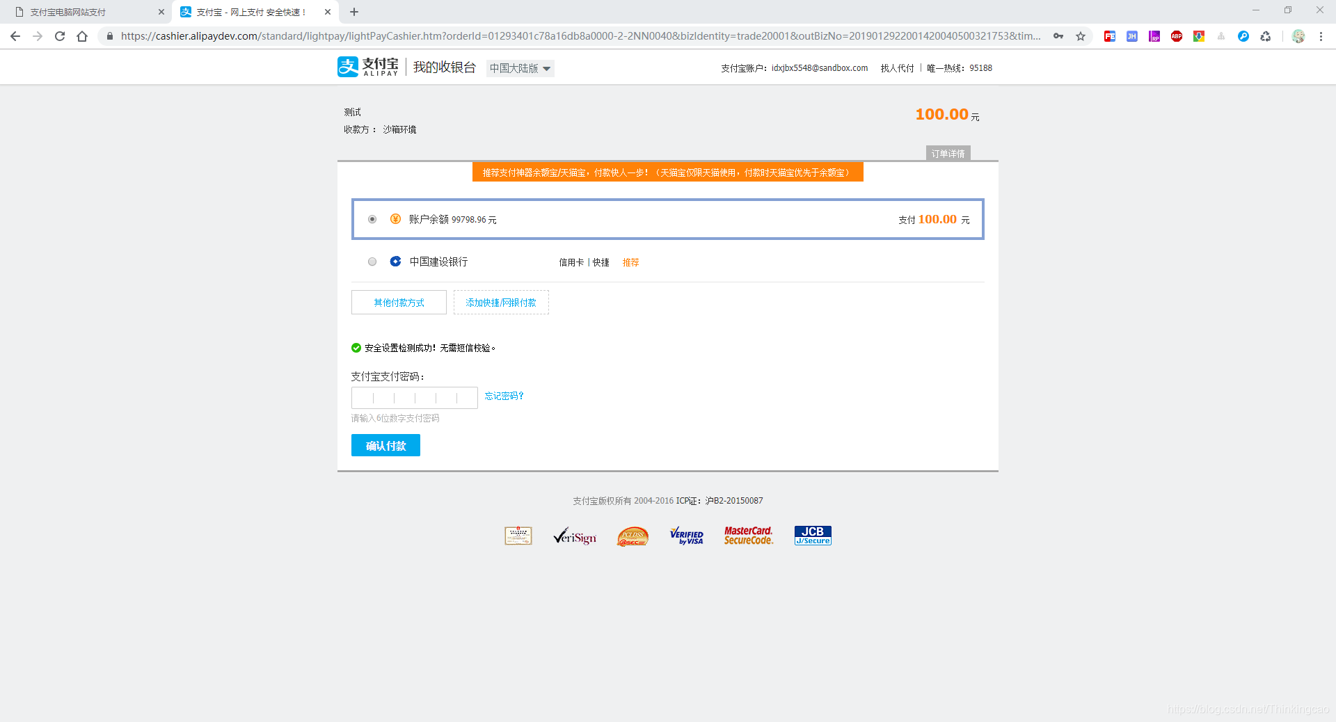Click the 中国建设银行 bank name

[438, 262]
